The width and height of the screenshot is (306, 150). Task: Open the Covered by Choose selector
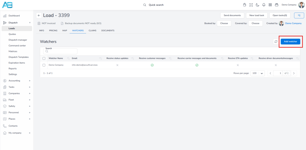pyautogui.click(x=255, y=23)
